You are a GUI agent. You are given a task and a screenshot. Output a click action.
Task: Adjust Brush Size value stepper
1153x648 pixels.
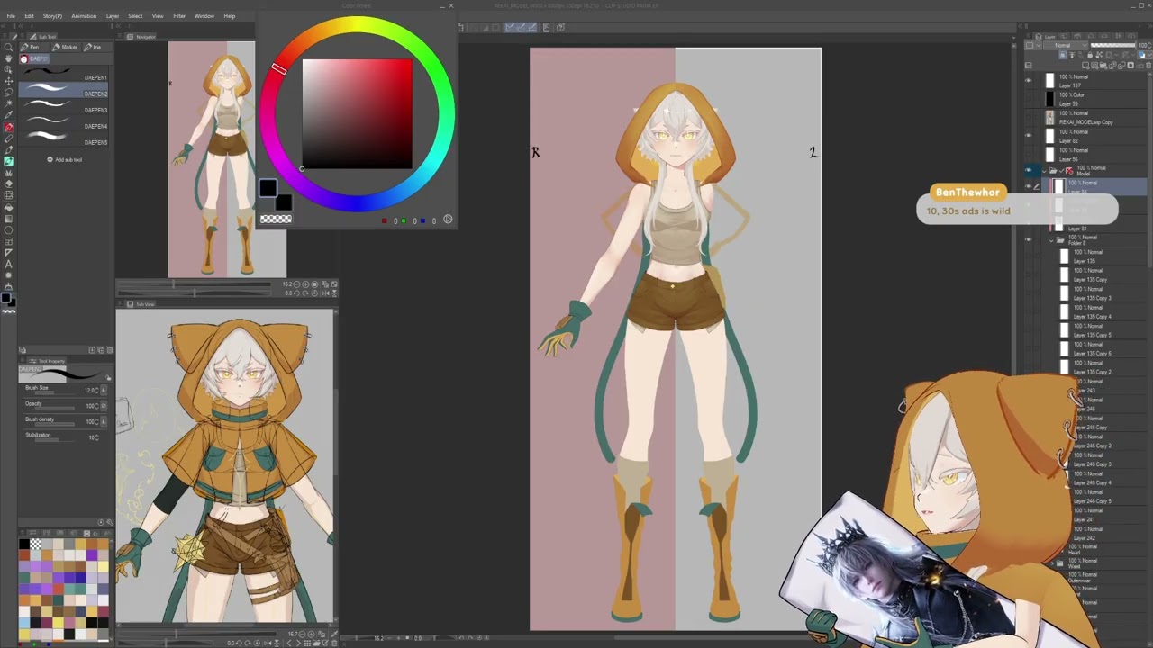point(96,391)
